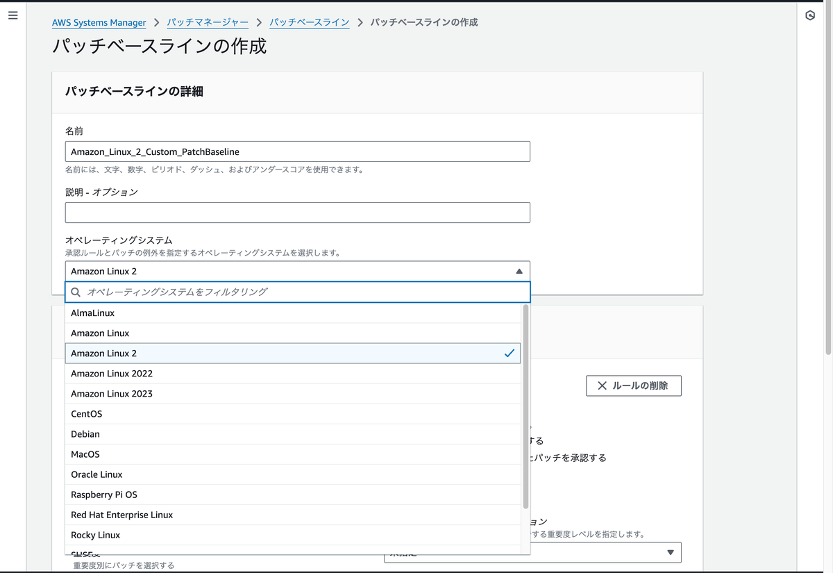Go to パッチマネージャー breadcrumb
Viewport: 833px width, 573px height.
(208, 22)
